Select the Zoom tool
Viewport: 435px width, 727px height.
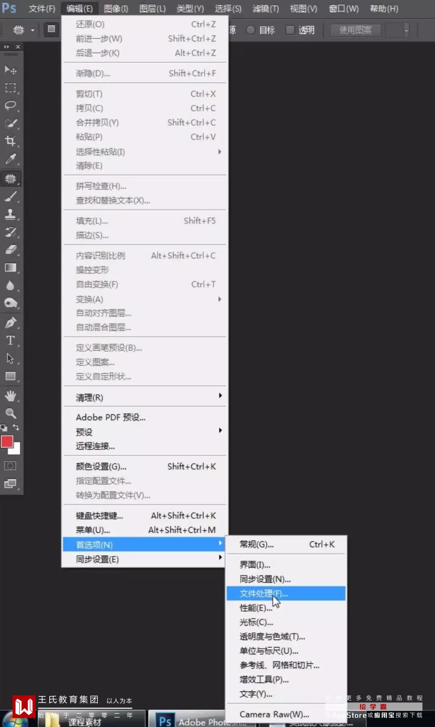(x=10, y=413)
